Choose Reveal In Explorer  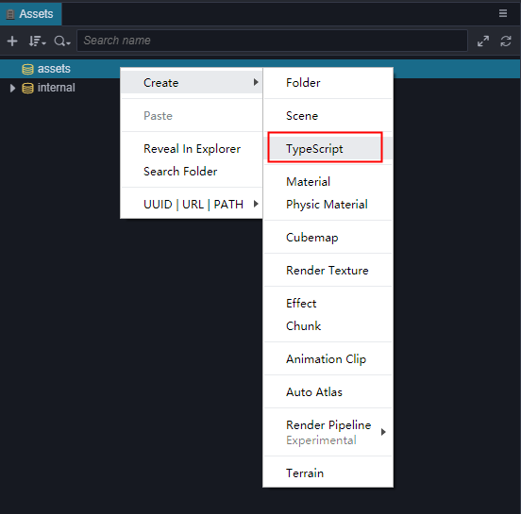point(192,149)
